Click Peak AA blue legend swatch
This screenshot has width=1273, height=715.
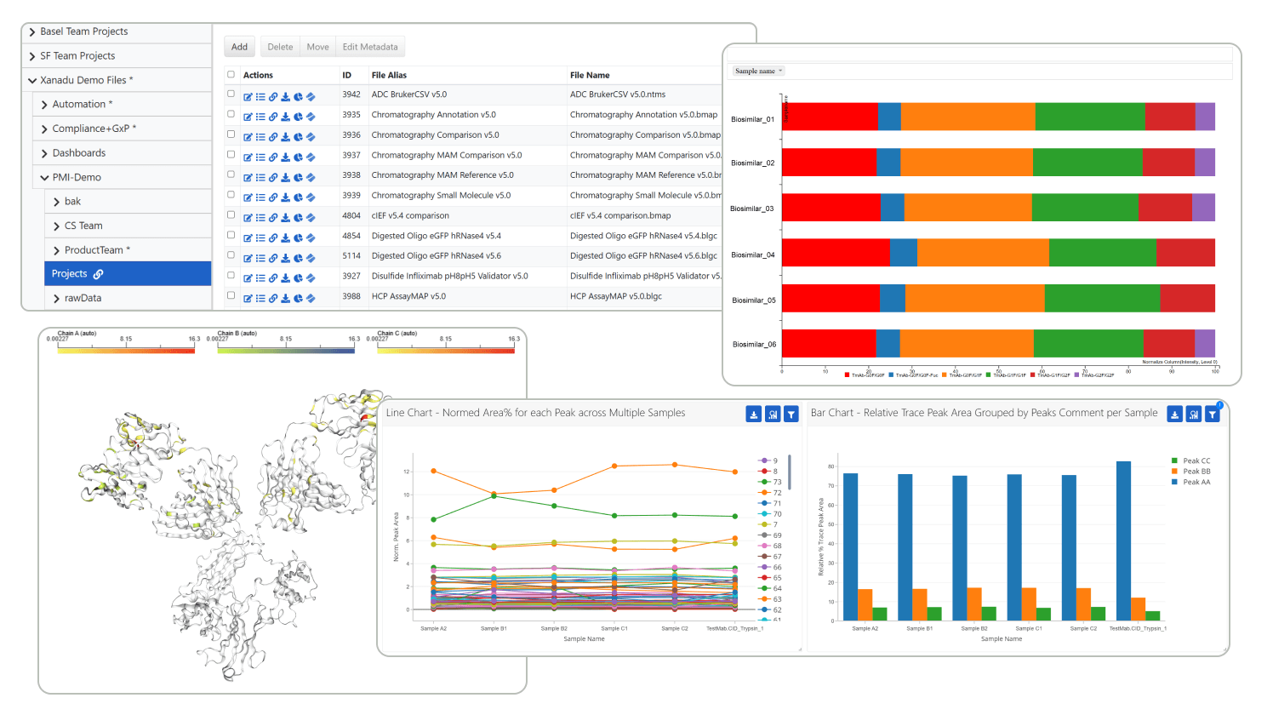[x=1174, y=483]
